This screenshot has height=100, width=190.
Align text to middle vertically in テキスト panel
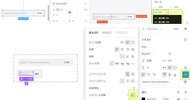tap(170, 75)
